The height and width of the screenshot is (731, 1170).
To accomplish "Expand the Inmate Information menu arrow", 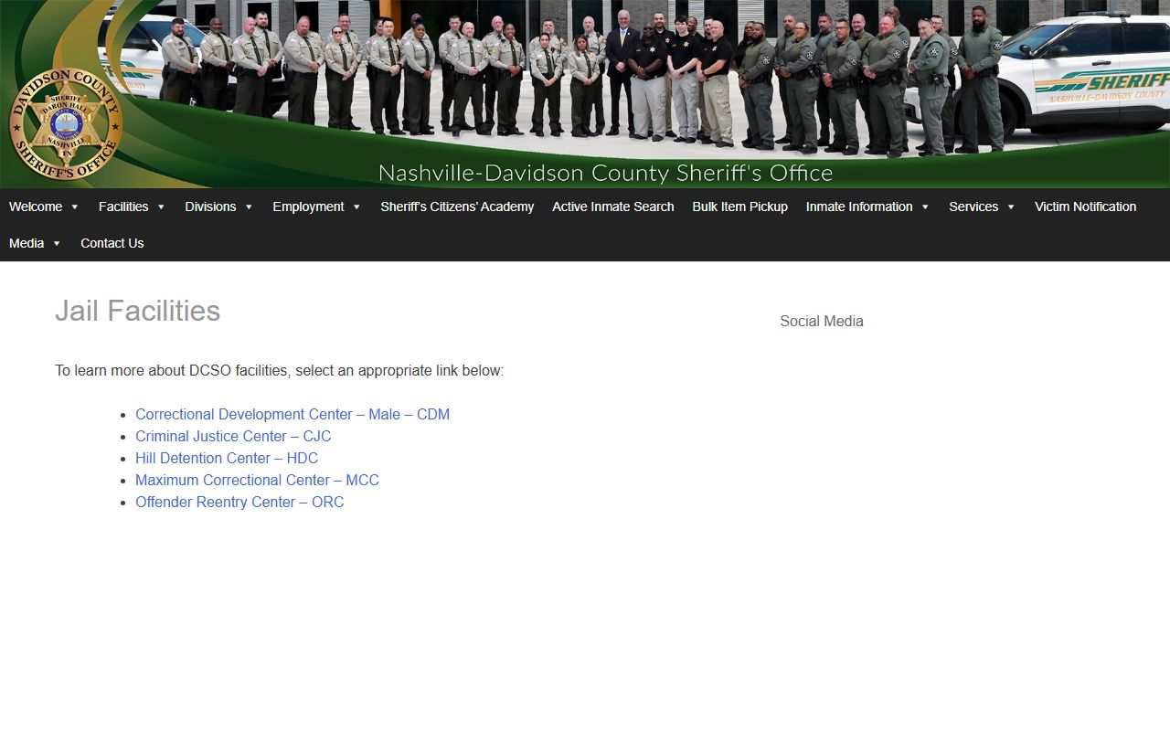I will tap(925, 207).
